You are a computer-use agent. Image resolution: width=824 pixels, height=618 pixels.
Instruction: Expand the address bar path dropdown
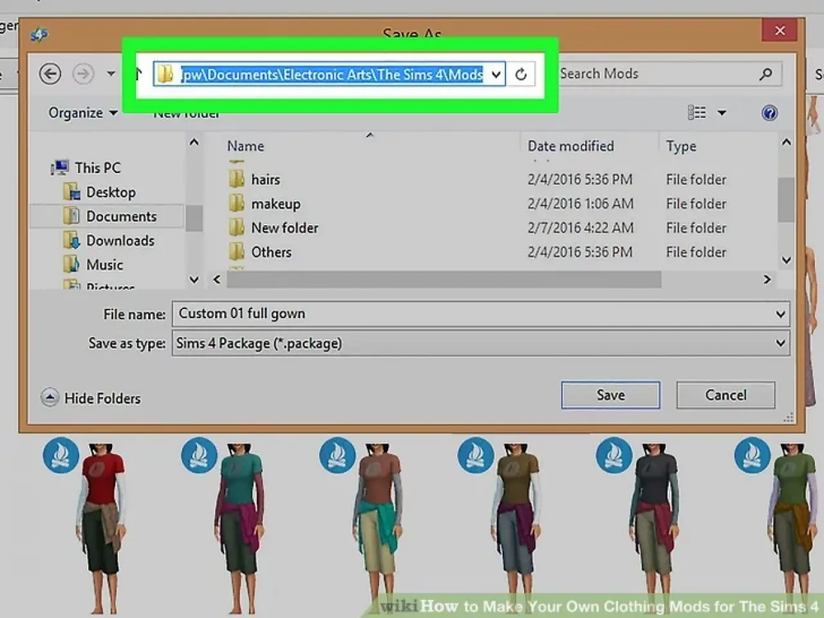pos(496,75)
